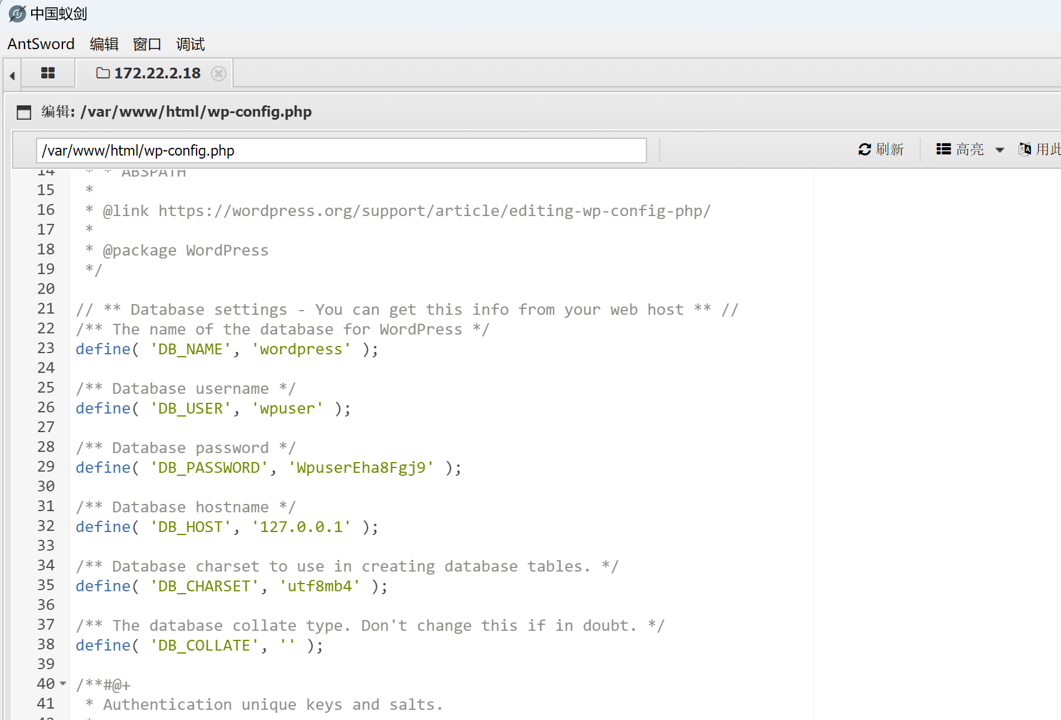Image resolution: width=1061 pixels, height=720 pixels.
Task: Click the 刷新 refresh button
Action: coord(881,149)
